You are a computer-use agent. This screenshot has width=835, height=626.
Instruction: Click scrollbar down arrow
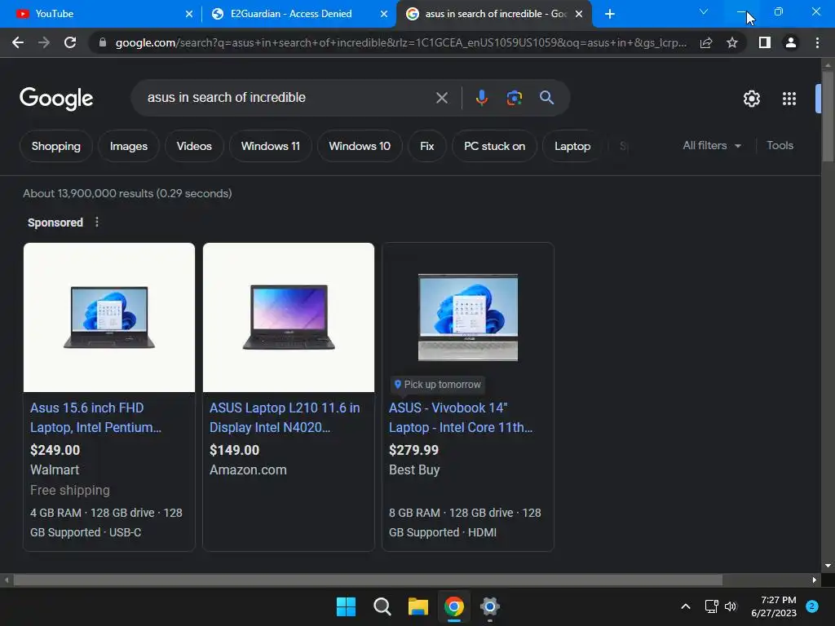point(828,566)
